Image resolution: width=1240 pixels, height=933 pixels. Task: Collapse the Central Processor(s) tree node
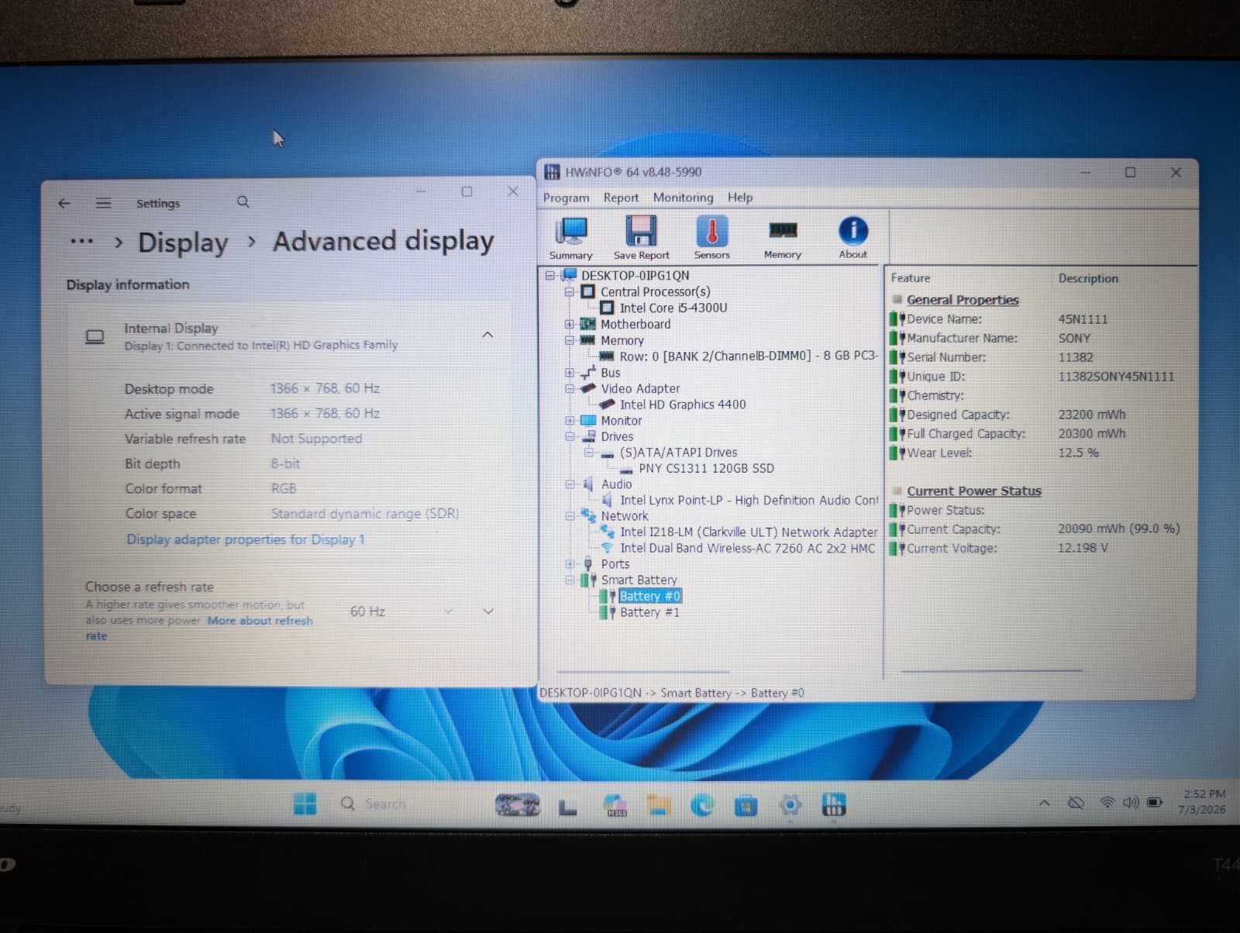pyautogui.click(x=570, y=291)
